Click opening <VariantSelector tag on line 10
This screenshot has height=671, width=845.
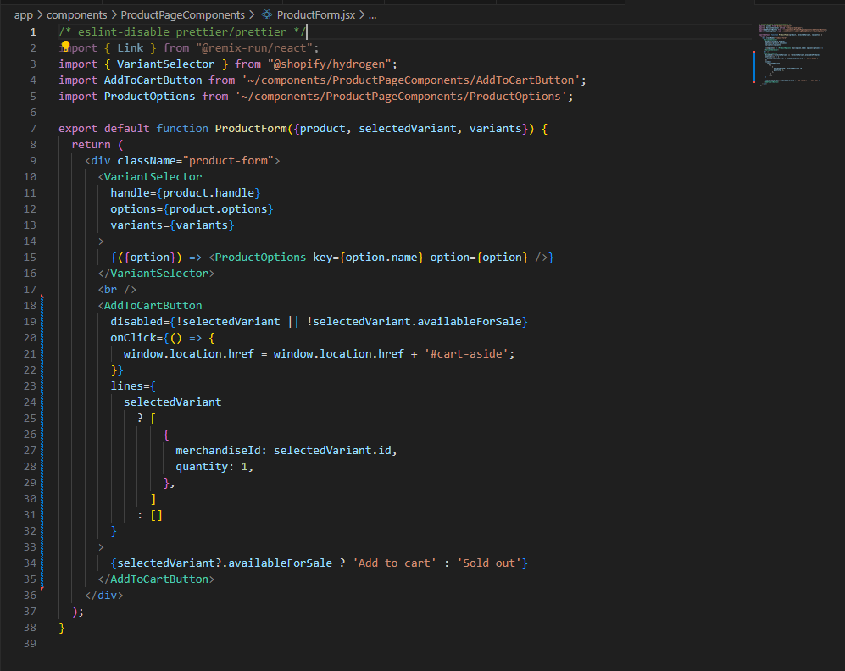[150, 177]
